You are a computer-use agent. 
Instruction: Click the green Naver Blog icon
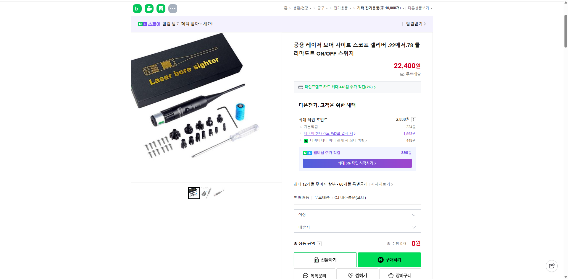coord(137,8)
